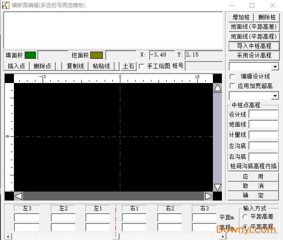Click the 粘贴线 button
The image size is (283, 240).
click(x=101, y=66)
